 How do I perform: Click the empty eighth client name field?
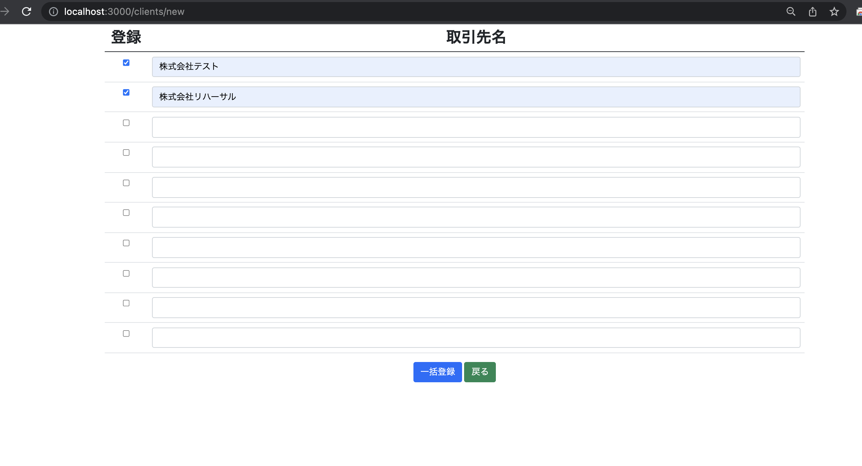tap(476, 278)
